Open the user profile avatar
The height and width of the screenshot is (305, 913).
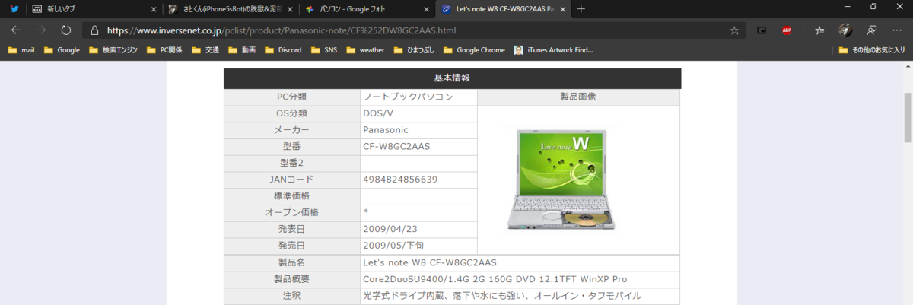pos(845,30)
